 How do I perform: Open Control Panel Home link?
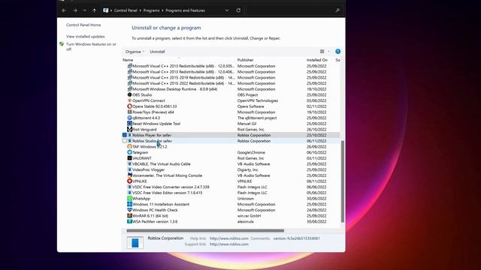(83, 25)
